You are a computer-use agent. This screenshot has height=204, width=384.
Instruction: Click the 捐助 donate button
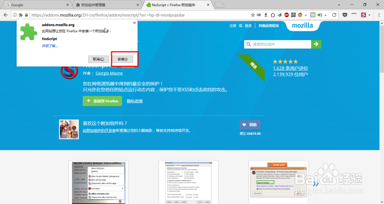click(x=250, y=125)
